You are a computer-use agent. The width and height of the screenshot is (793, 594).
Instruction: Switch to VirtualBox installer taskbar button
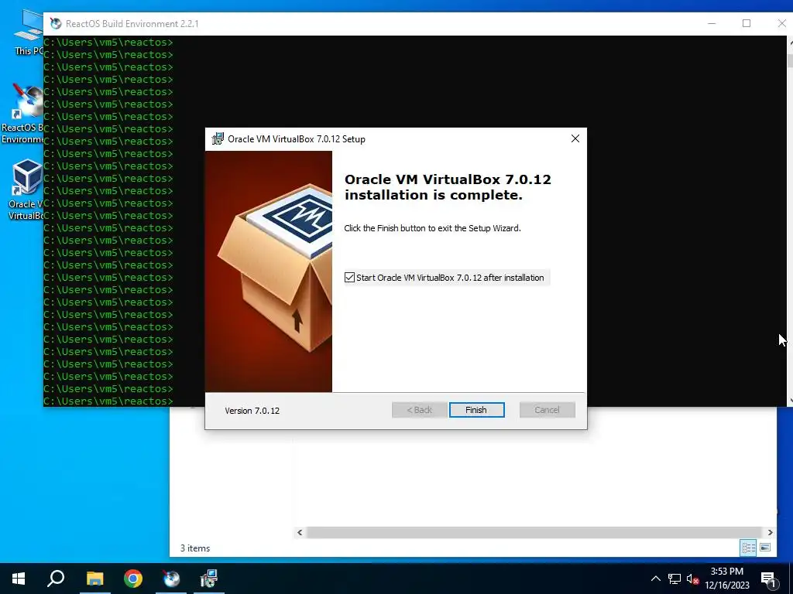tap(209, 579)
